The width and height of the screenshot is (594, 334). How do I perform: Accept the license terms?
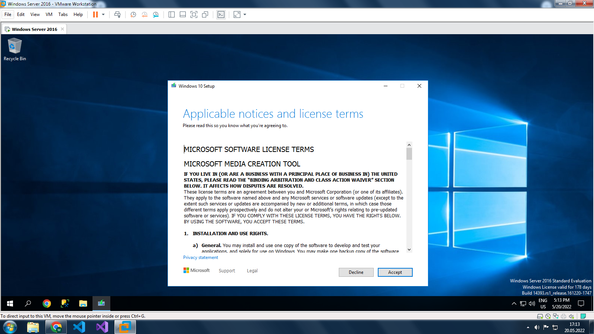click(x=395, y=272)
